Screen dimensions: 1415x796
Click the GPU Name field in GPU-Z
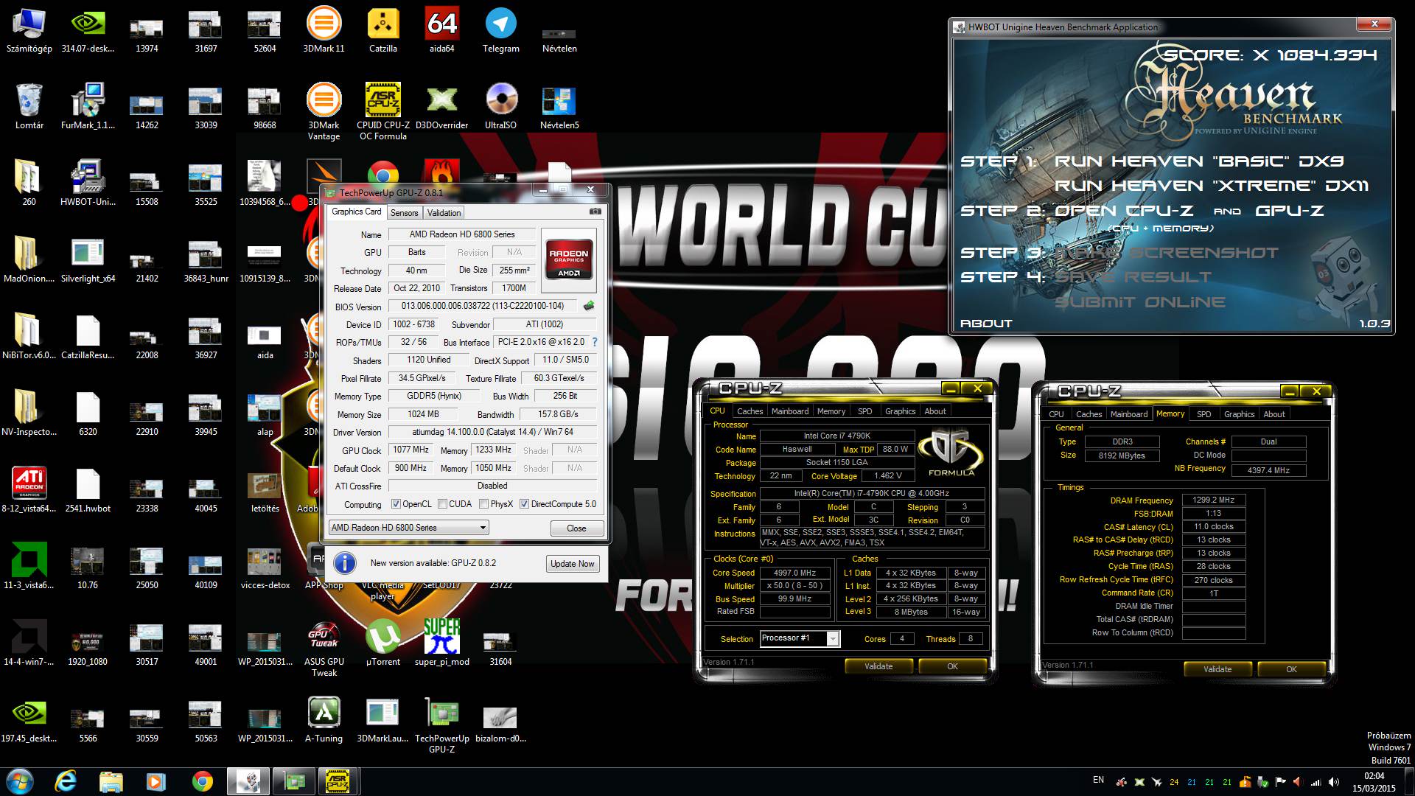point(462,234)
